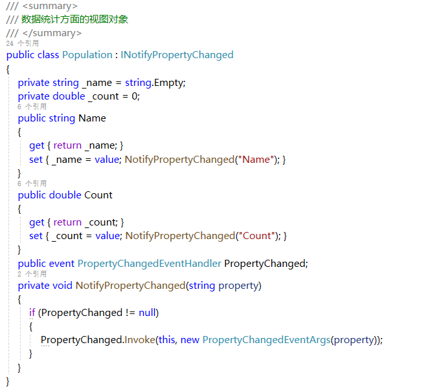437x389 pixels.
Task: Click "NotifyPropertyChanged" in the private void method signature
Action: click(x=130, y=286)
